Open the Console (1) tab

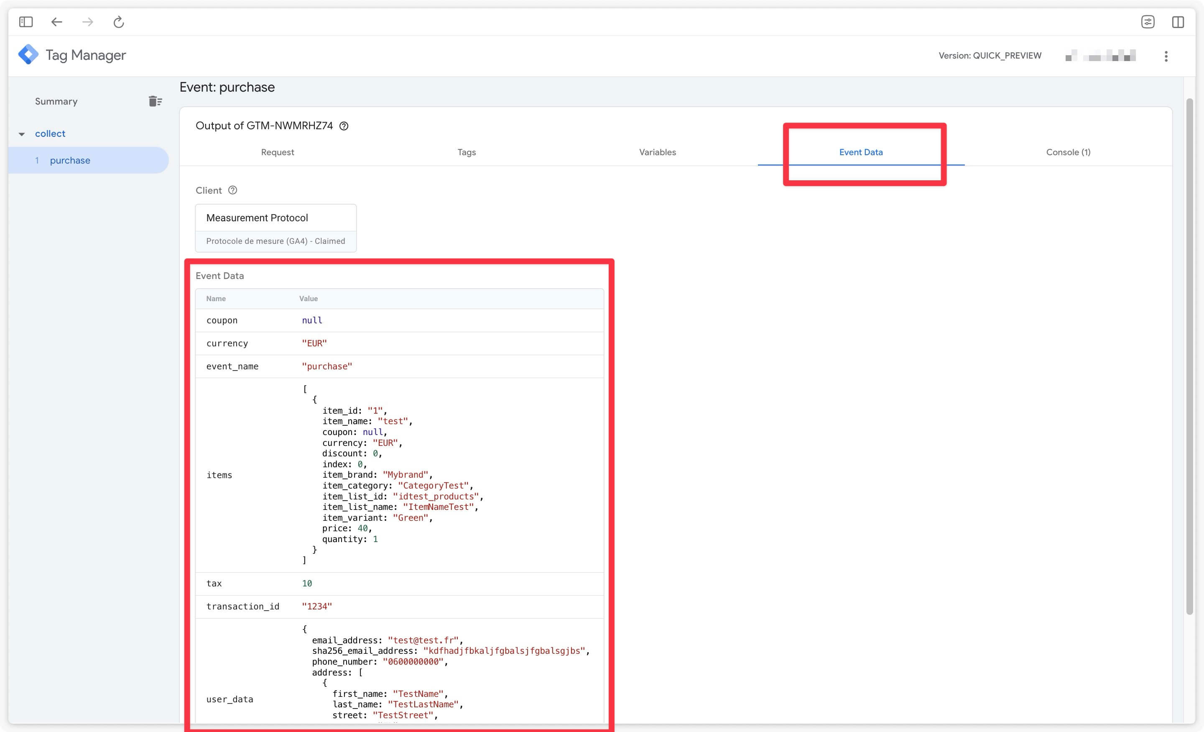(x=1068, y=152)
